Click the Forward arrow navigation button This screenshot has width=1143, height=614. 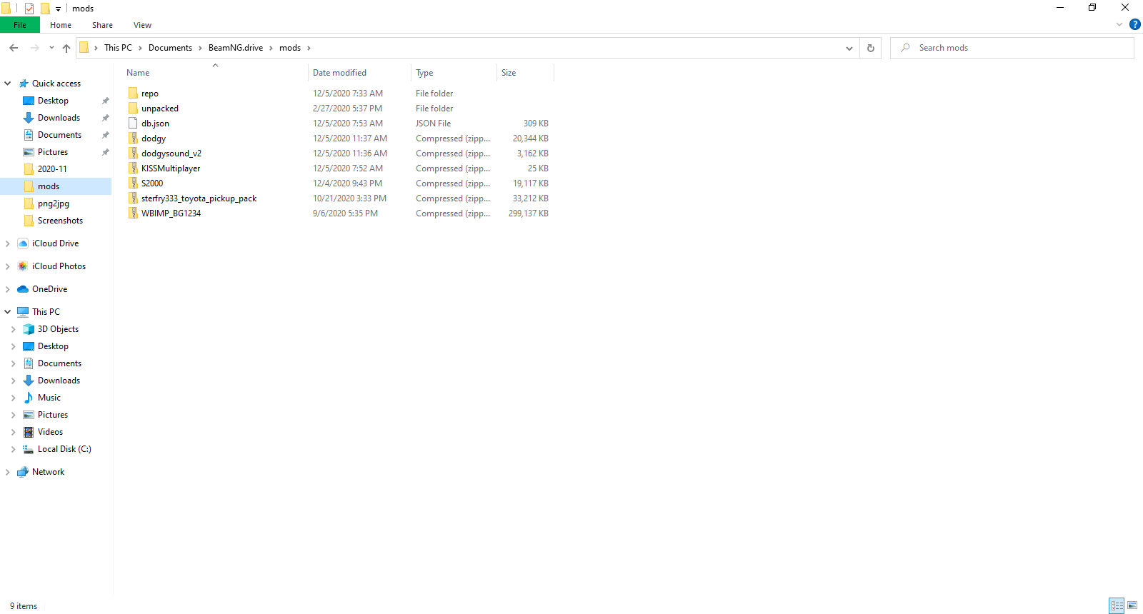coord(34,48)
